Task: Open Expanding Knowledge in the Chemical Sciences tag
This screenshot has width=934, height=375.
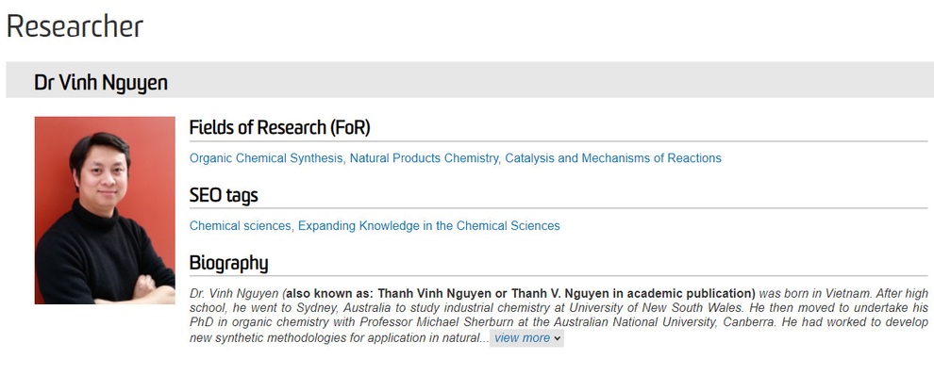Action: 429,225
